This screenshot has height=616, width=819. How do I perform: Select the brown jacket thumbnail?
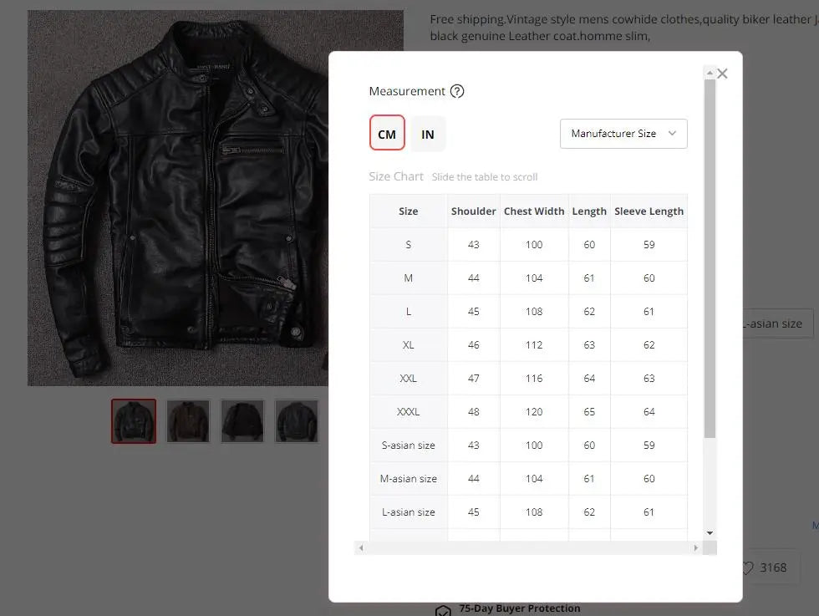(187, 421)
